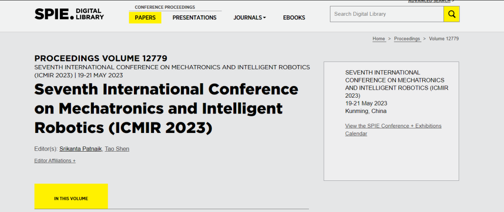Screen dimensions: 504x212
Task: Click the Proceedings Volume 12779 heading
Action: (101, 58)
